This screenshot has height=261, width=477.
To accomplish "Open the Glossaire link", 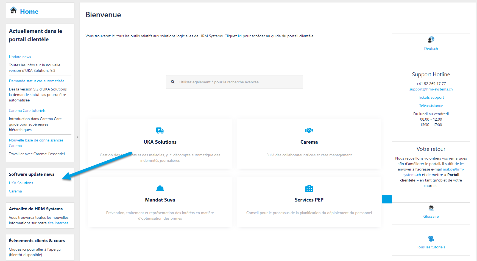I will (431, 216).
